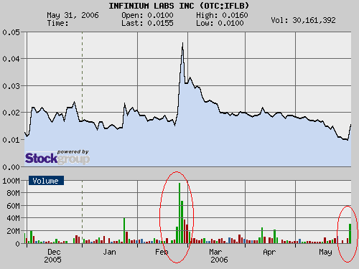Click the Dec month axis label
Screen dimensions: 359x269
pyautogui.click(x=54, y=252)
